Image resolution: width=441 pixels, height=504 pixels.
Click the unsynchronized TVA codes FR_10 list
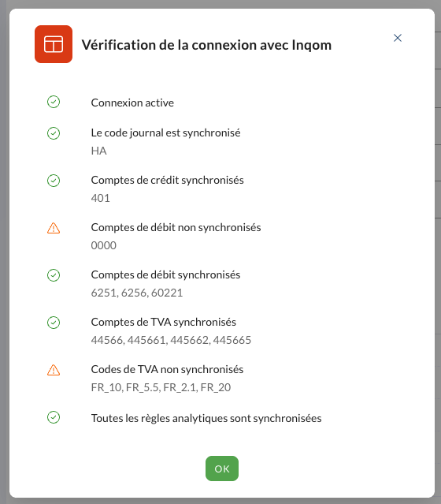click(x=161, y=387)
